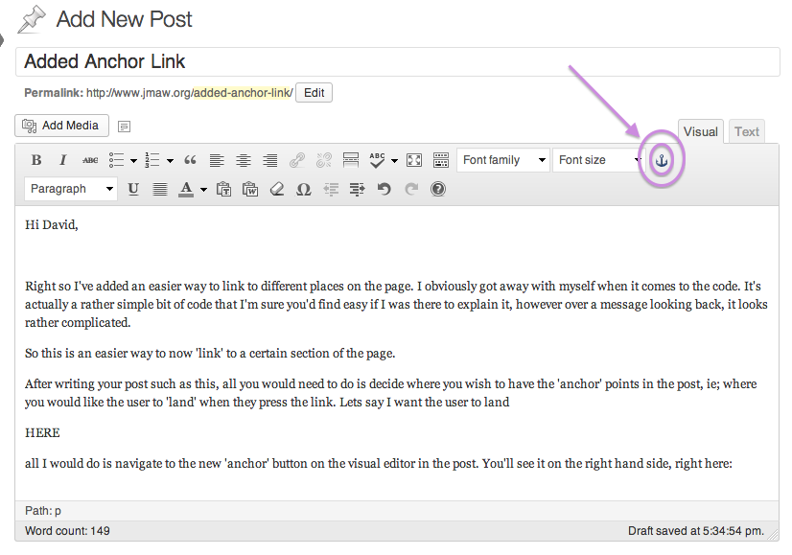This screenshot has width=792, height=555.
Task: Click the post title field
Action: tap(398, 61)
